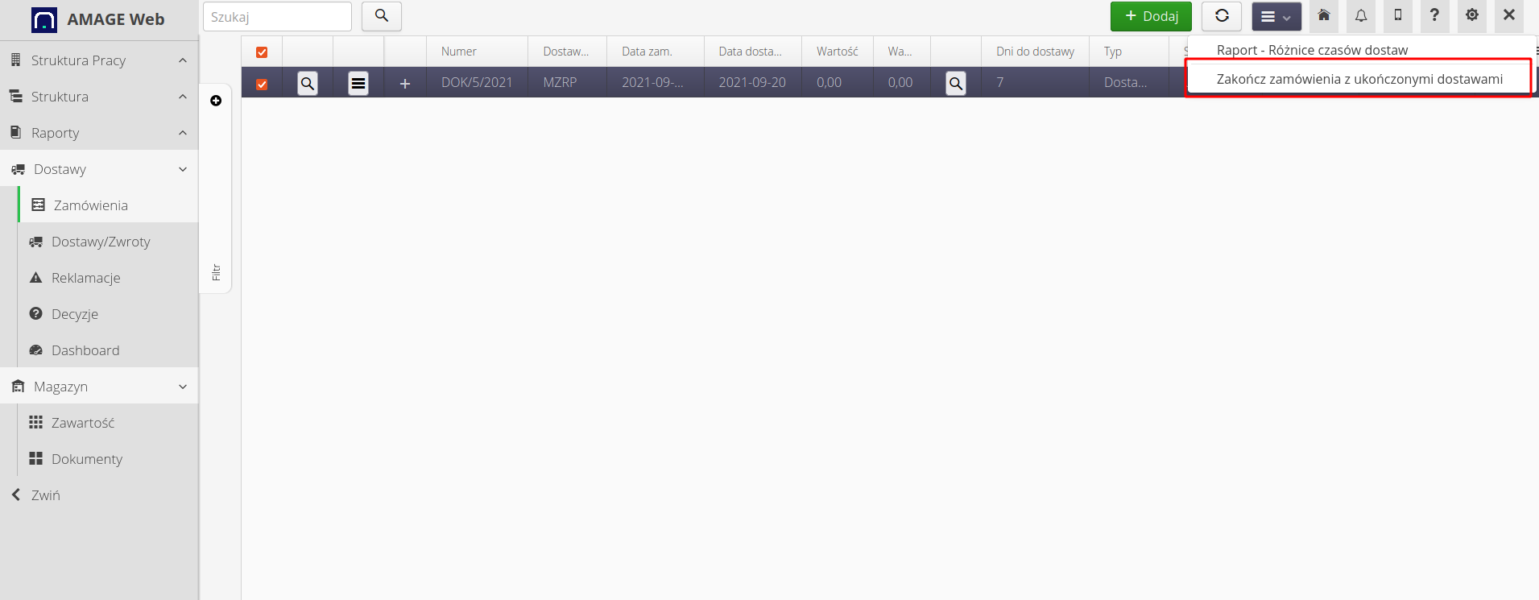Screen dimensions: 1539x600
Task: Click the green Dodaj button
Action: 1150,16
